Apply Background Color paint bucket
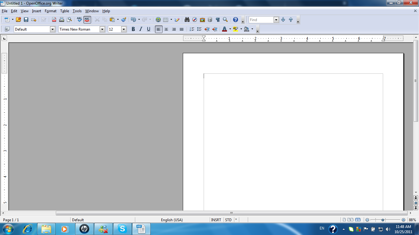 click(247, 29)
